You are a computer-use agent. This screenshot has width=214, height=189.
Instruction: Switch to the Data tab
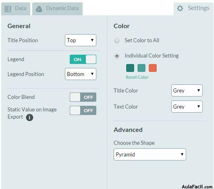click(x=16, y=9)
